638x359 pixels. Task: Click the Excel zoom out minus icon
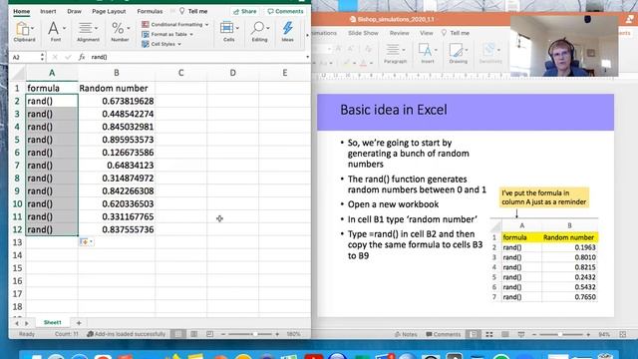[x=223, y=334]
